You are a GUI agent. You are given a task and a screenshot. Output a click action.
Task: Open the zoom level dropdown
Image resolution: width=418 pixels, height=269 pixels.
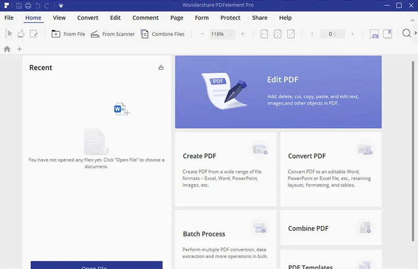pos(230,34)
